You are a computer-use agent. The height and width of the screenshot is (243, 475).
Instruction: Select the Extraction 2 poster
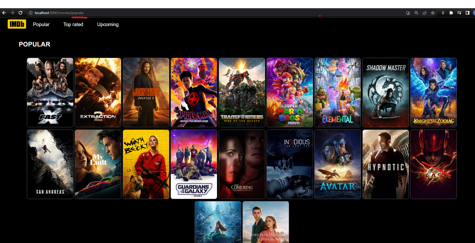(98, 92)
